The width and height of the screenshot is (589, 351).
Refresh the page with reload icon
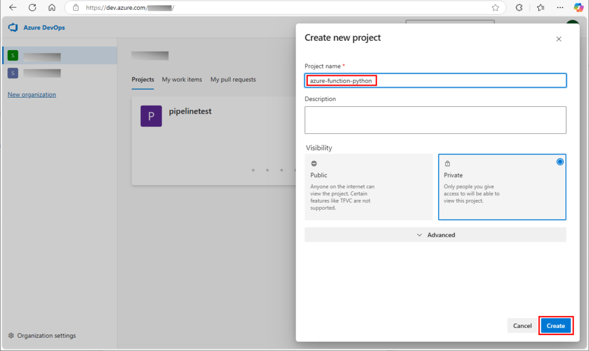click(32, 7)
